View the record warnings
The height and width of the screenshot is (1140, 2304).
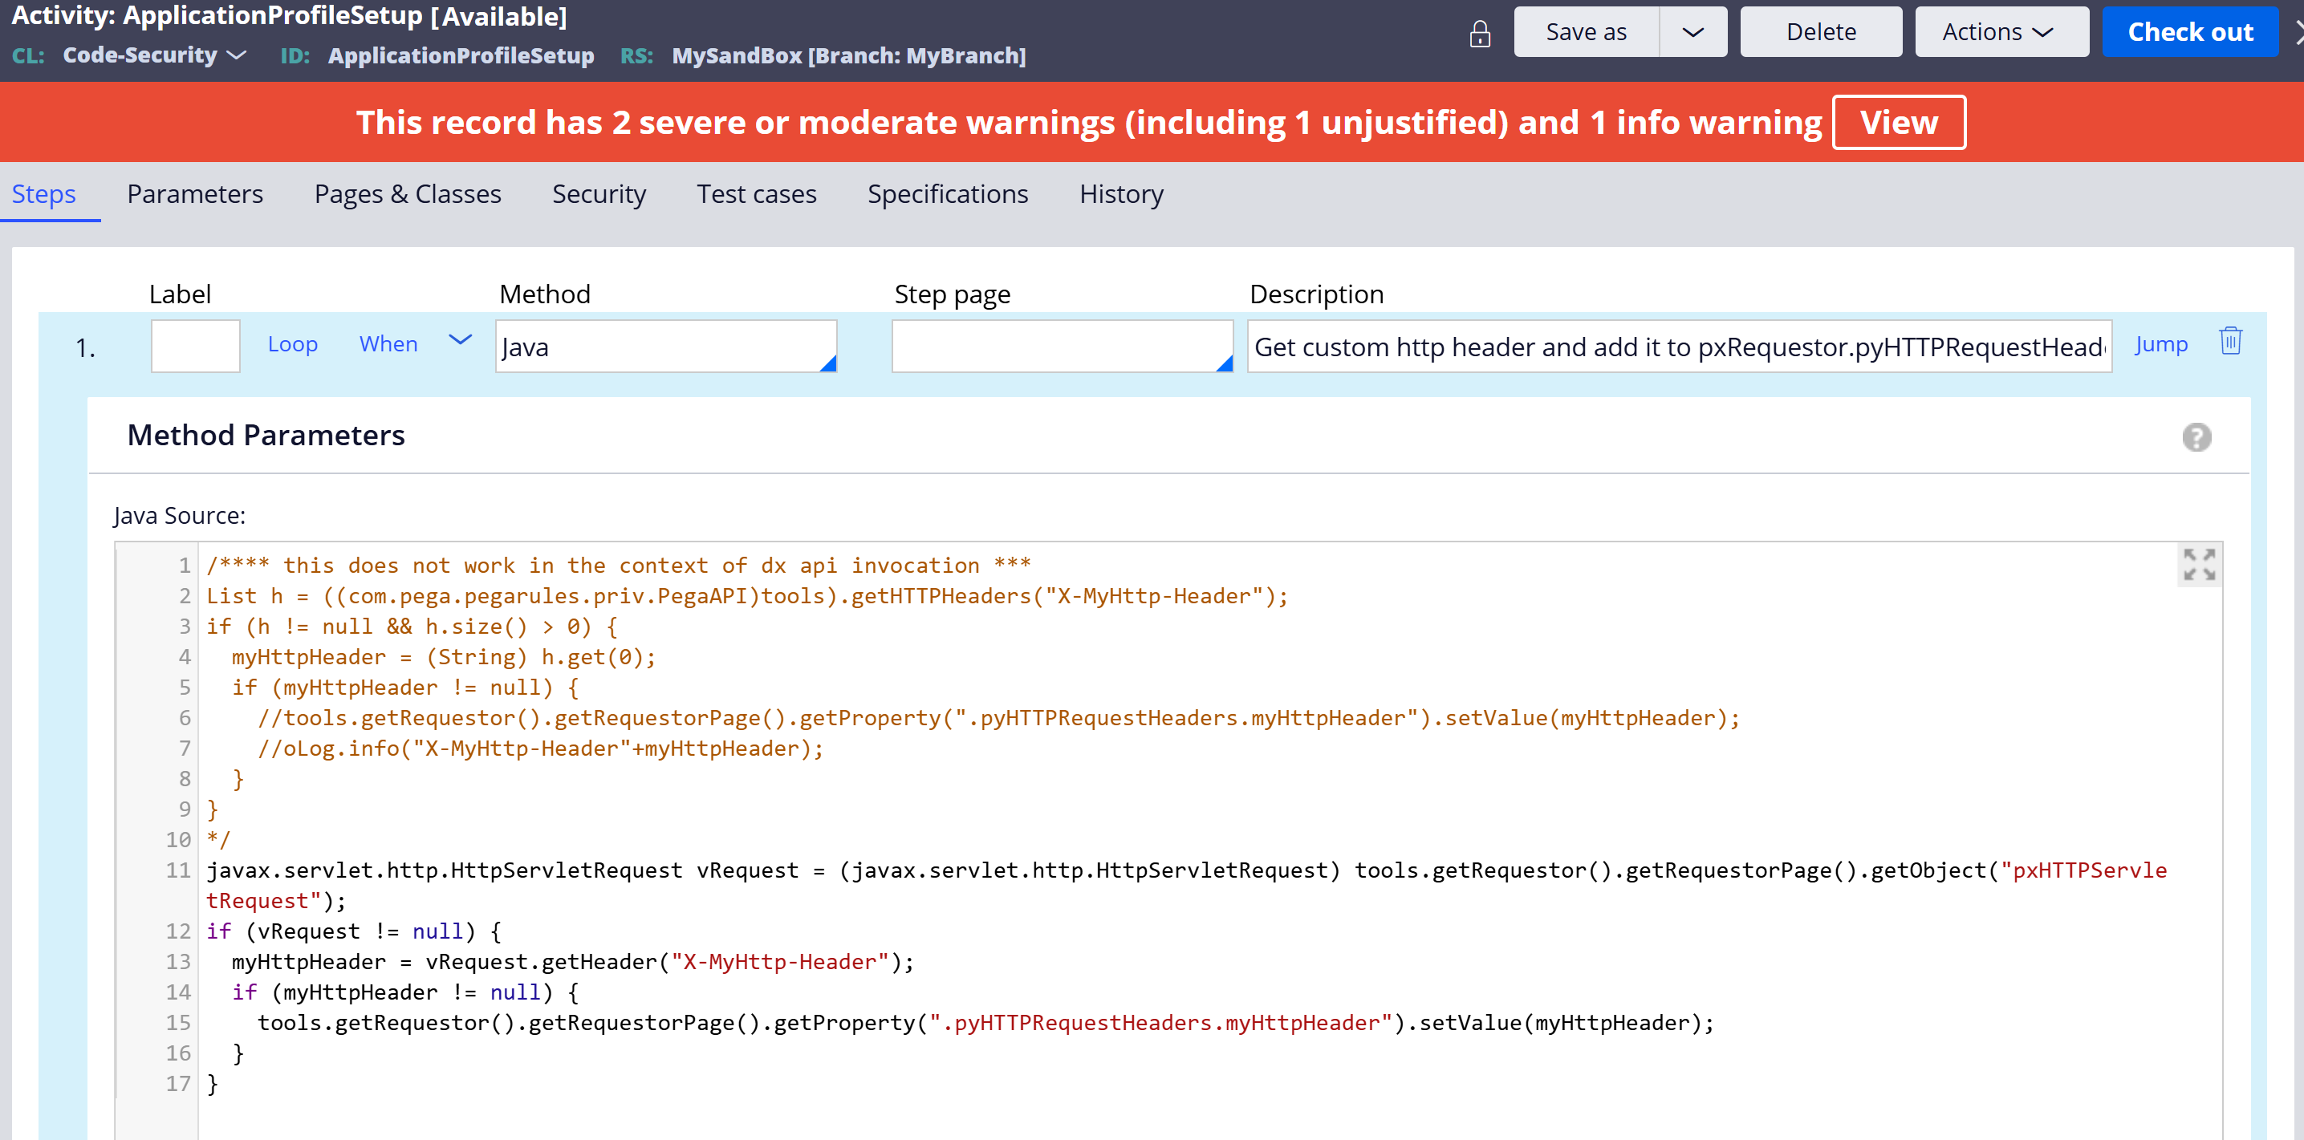[x=1899, y=123]
